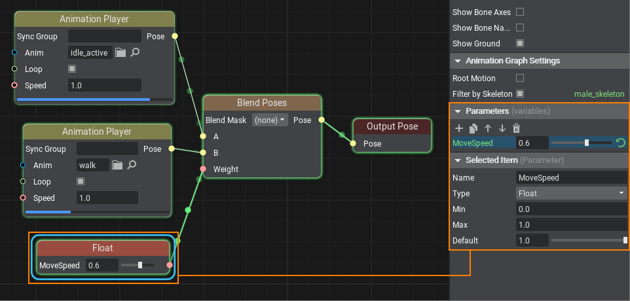630x301 pixels.
Task: Delete parameter with the trash icon
Action: pyautogui.click(x=516, y=128)
